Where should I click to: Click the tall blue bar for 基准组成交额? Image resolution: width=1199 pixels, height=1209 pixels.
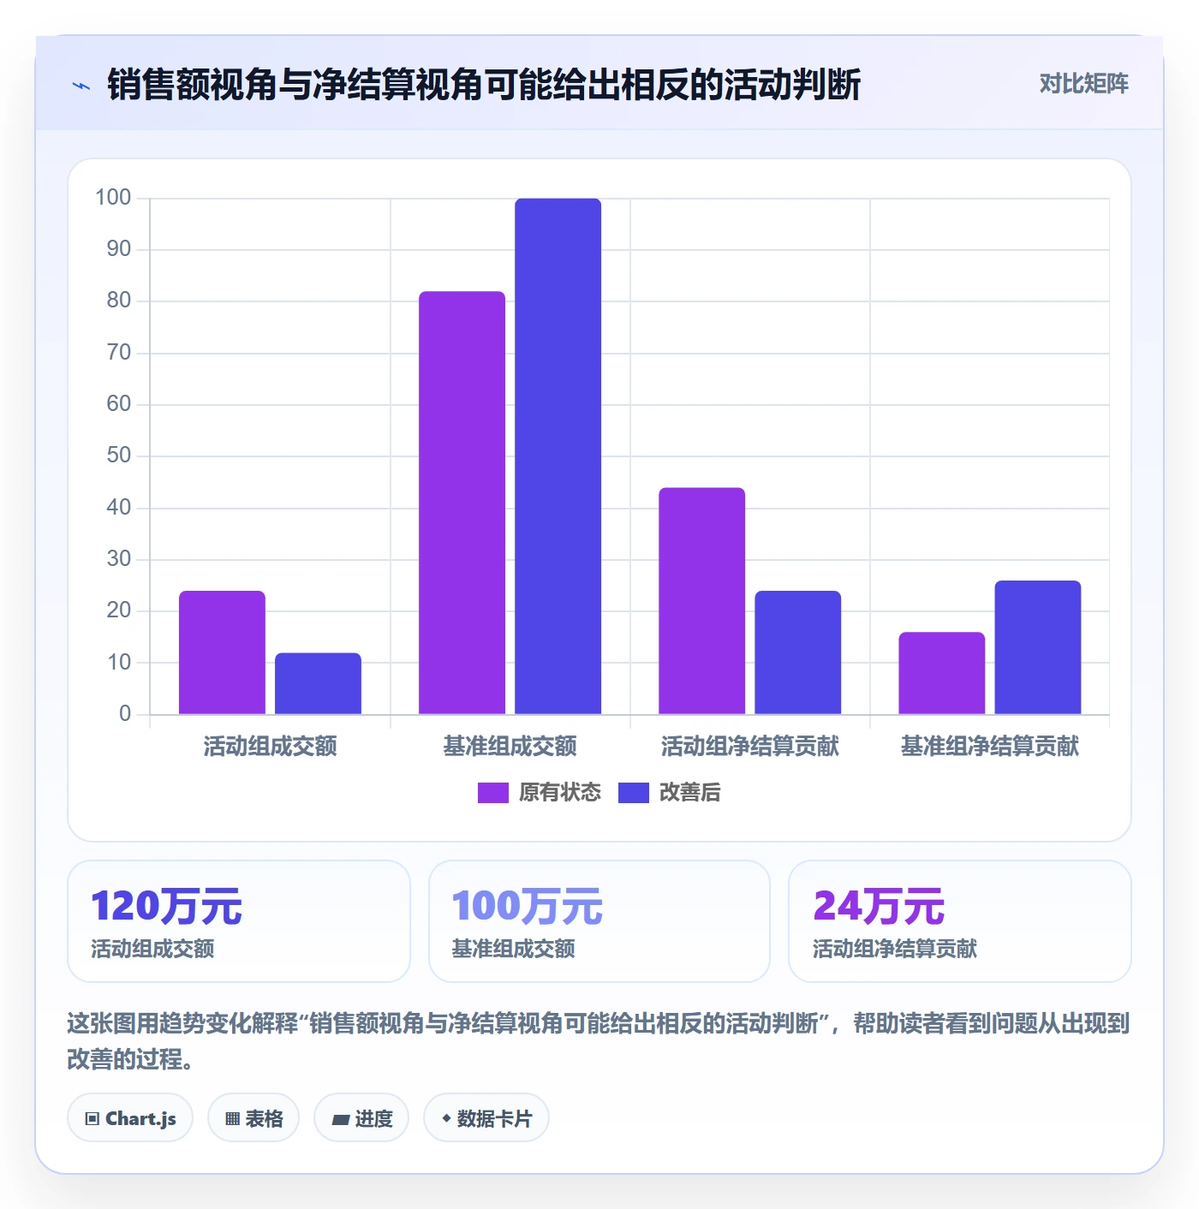pos(558,456)
